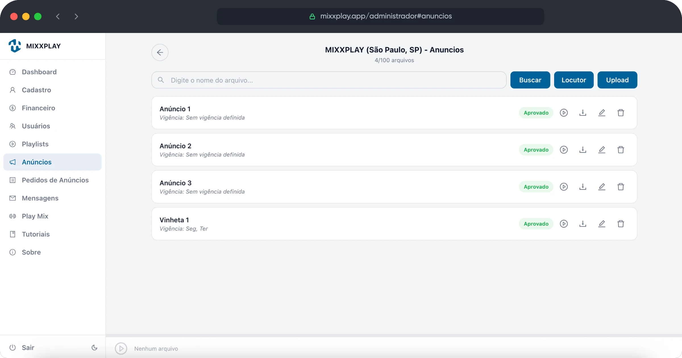
Task: Go to Mensagens
Action: pos(53,198)
